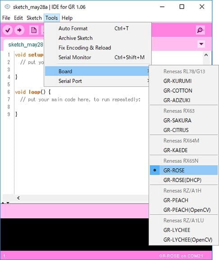This screenshot has height=260, width=219.
Task: Select the GR-ROSE(DHCP) board
Action: click(184, 180)
